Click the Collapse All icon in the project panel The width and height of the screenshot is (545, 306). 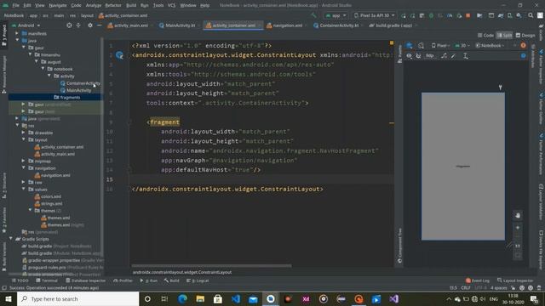78,25
